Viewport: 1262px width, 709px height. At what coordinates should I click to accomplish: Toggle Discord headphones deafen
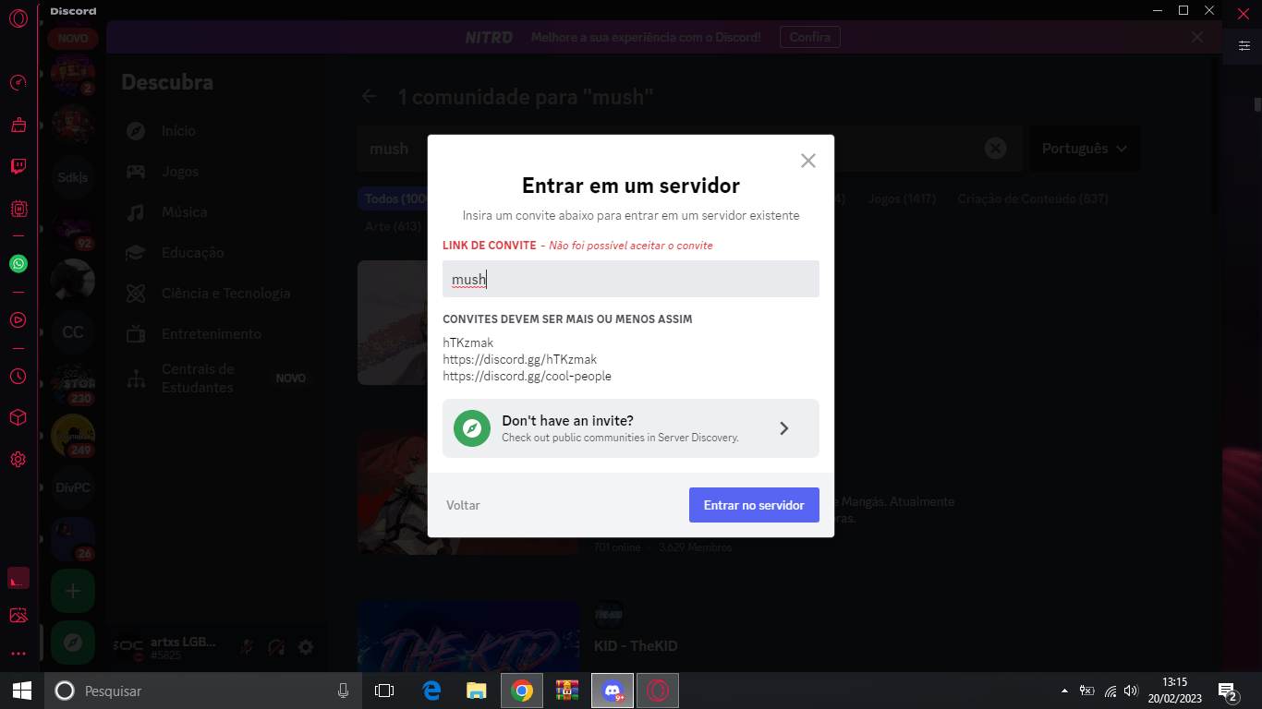click(276, 647)
